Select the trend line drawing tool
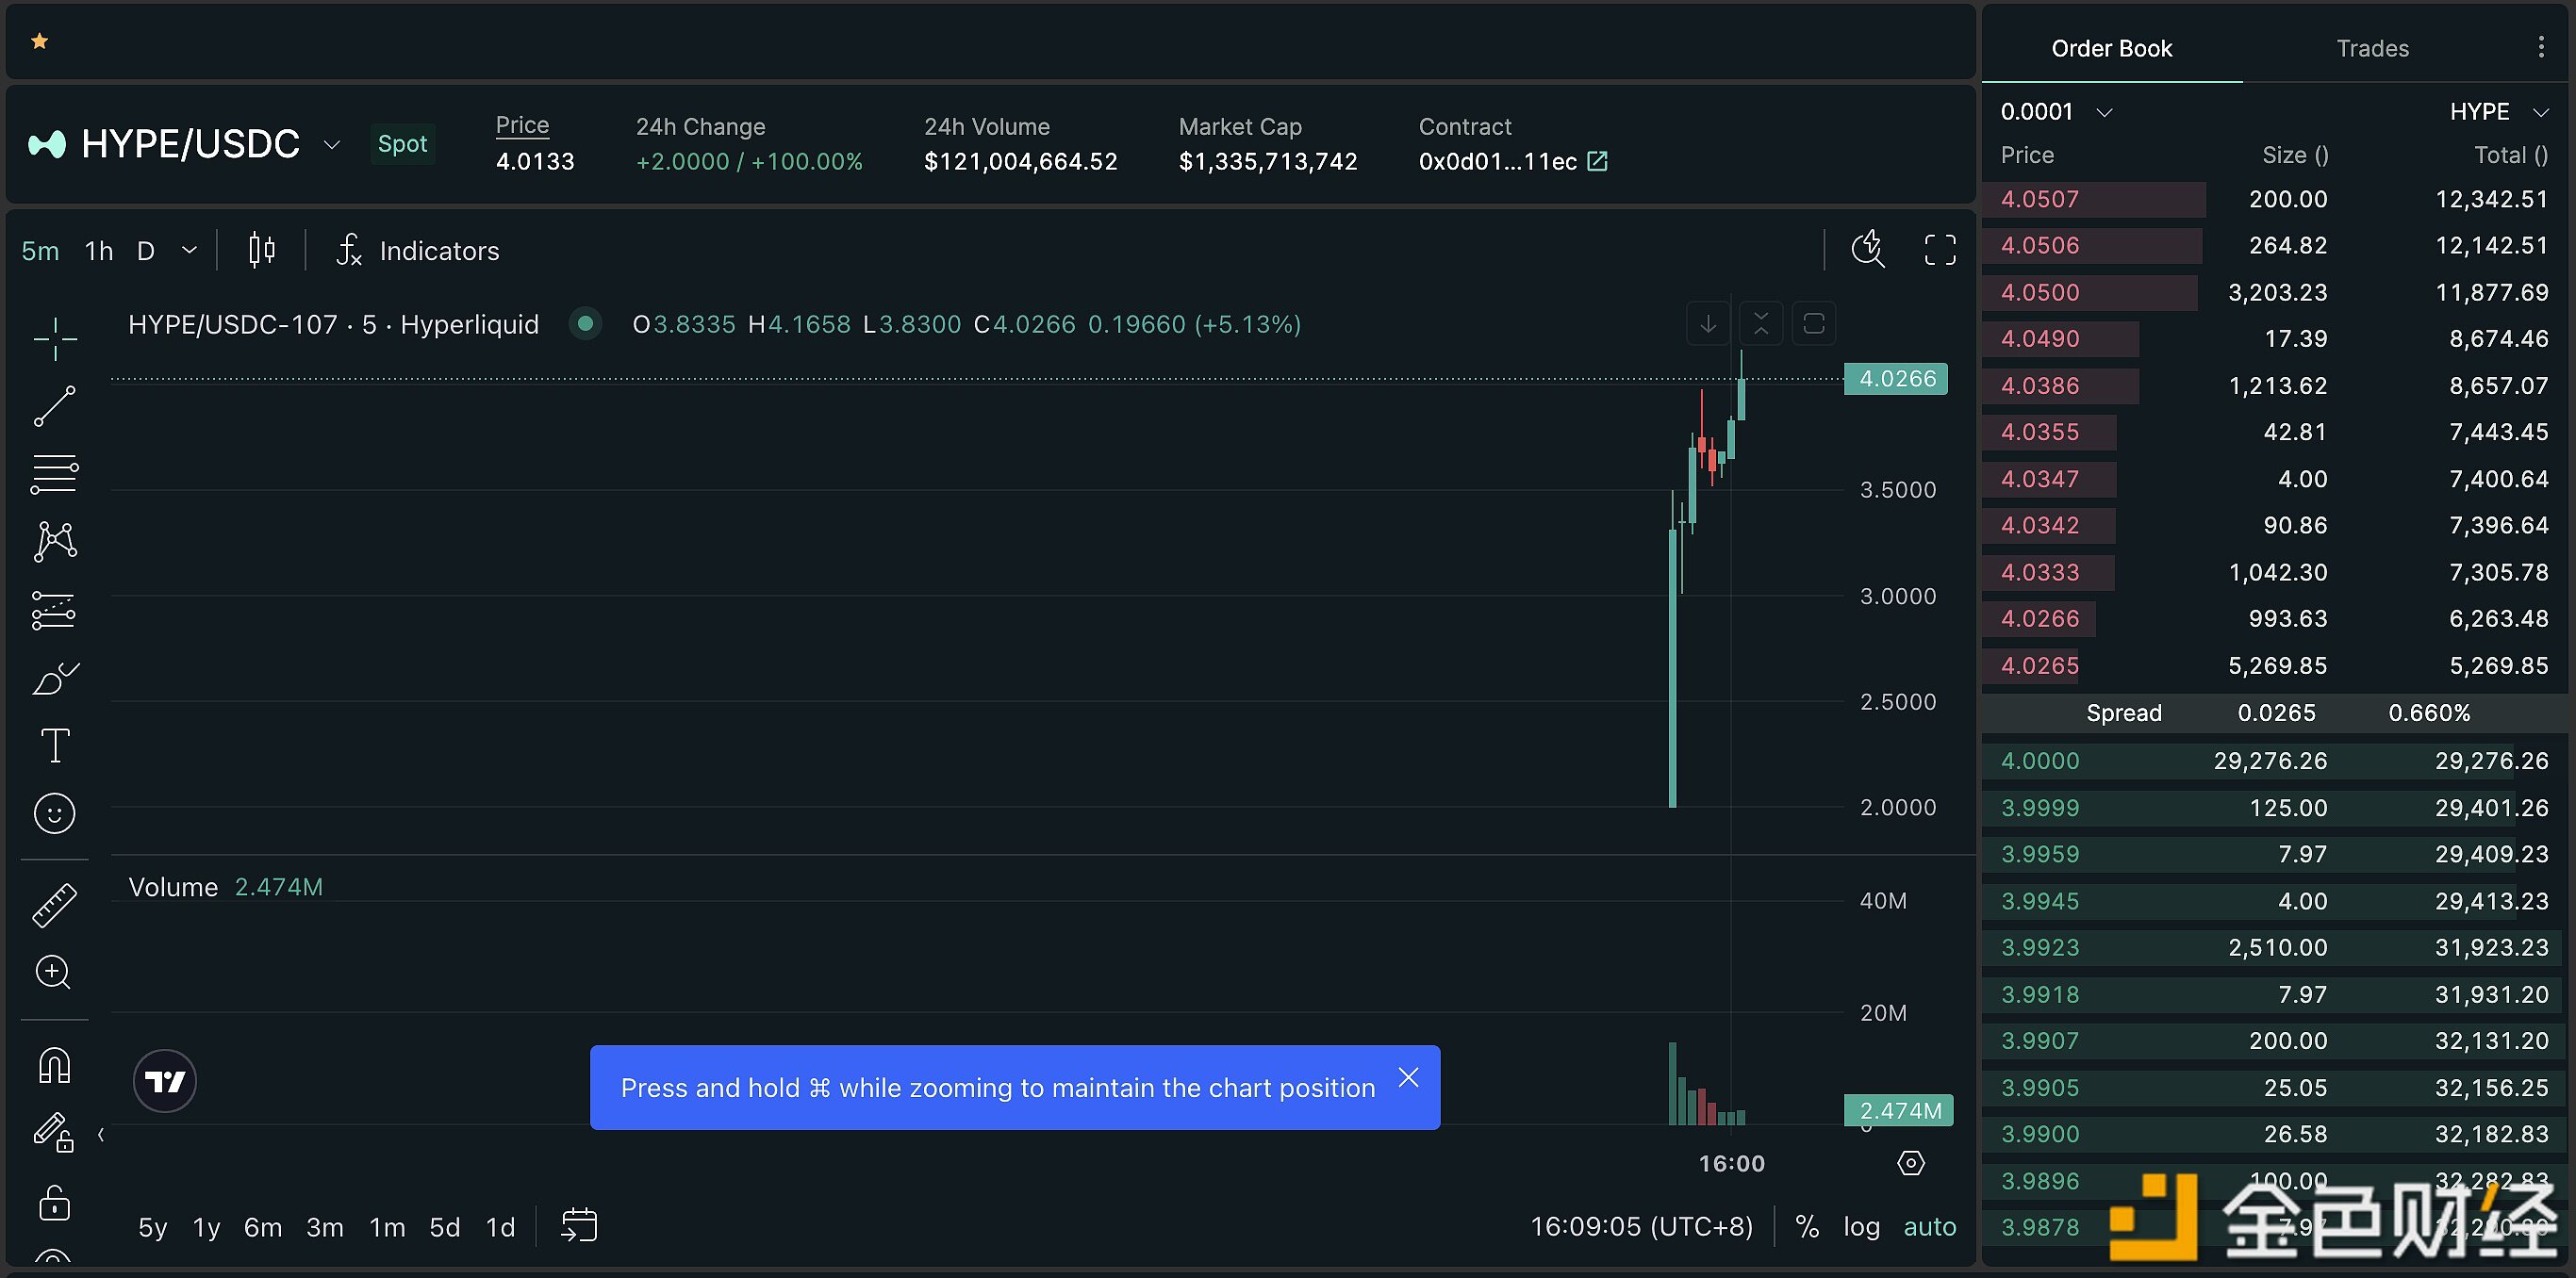The image size is (2576, 1278). [55, 407]
